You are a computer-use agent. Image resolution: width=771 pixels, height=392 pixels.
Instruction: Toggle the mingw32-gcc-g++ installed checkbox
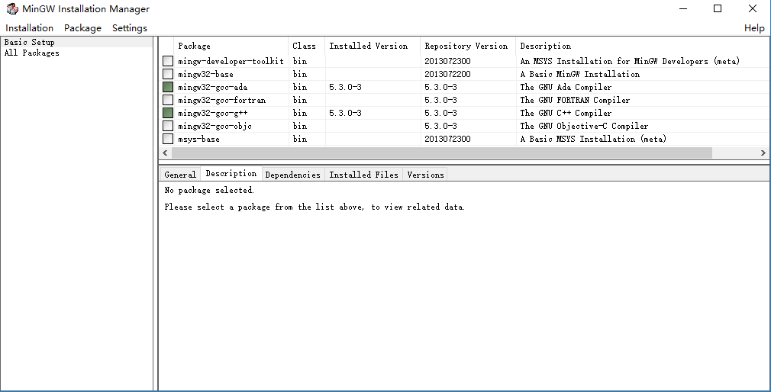pyautogui.click(x=168, y=113)
